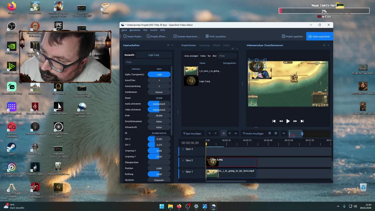
Task: Open the Auswahl Logo 2.png dropdown
Action: pos(154,55)
